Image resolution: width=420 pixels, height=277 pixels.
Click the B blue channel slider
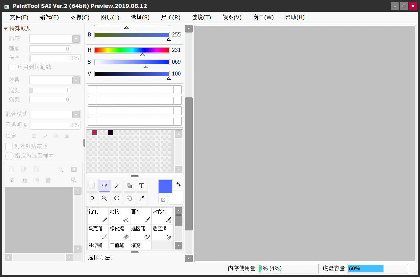coord(132,35)
